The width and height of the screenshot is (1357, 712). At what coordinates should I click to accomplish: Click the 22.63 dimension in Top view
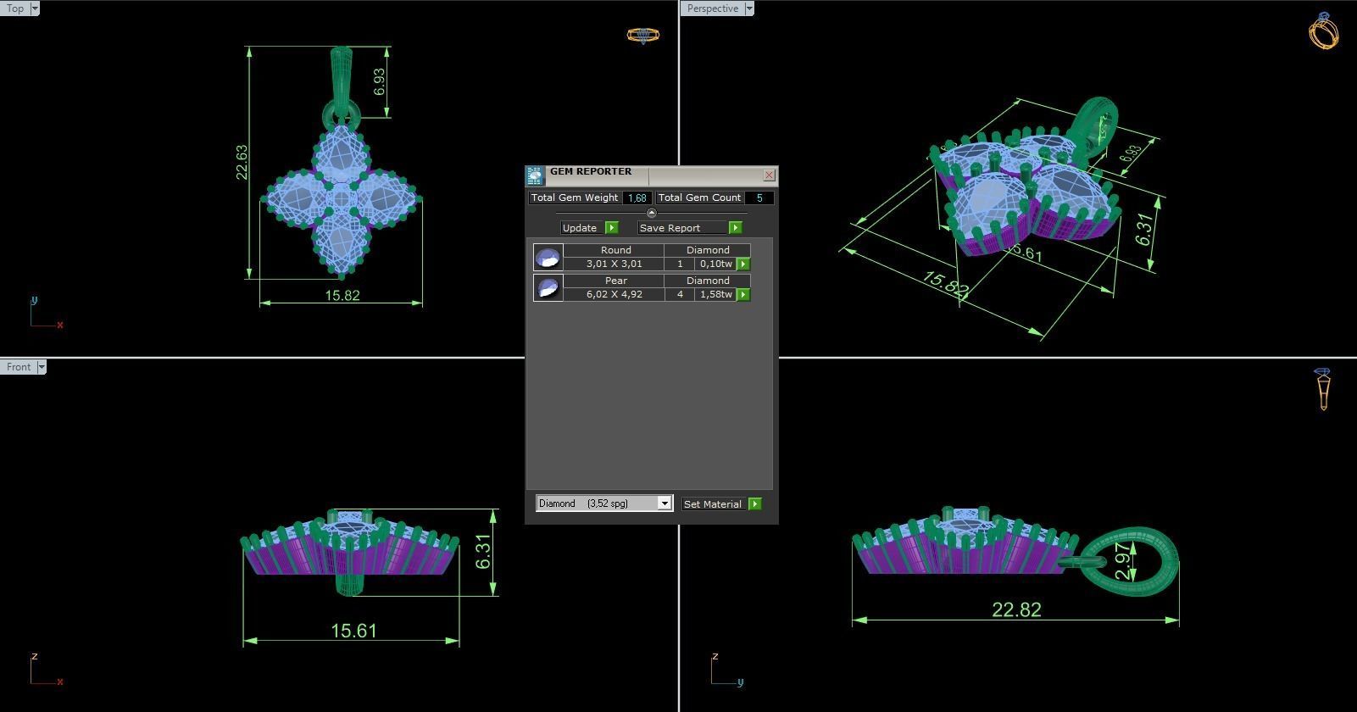pos(242,162)
